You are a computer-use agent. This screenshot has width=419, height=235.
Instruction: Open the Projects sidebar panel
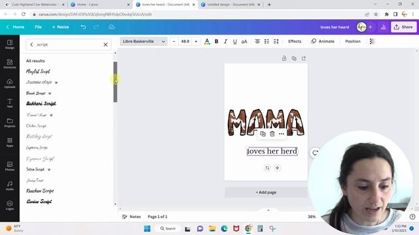click(x=10, y=123)
